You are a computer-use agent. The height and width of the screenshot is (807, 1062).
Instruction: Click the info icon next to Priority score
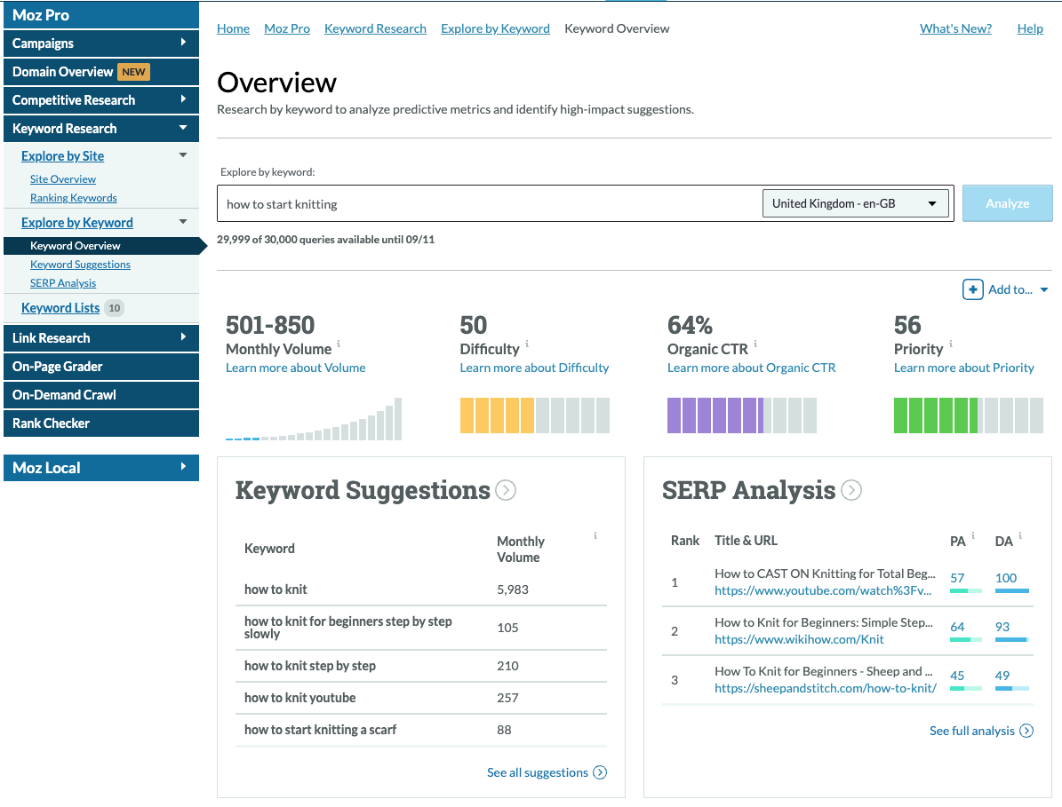point(952,344)
